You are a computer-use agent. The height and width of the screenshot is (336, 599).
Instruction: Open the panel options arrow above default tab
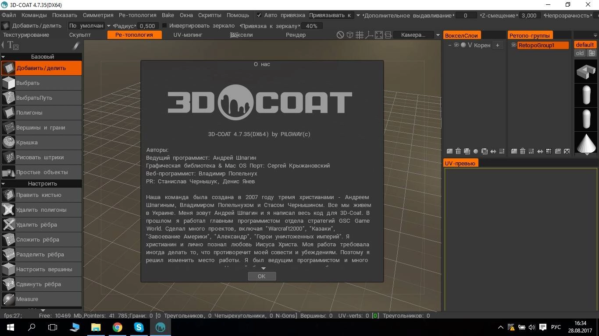pos(595,35)
